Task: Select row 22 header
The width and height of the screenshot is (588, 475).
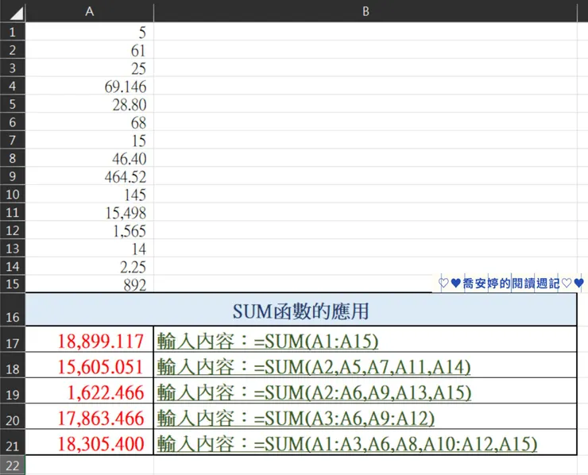Action: 13,465
